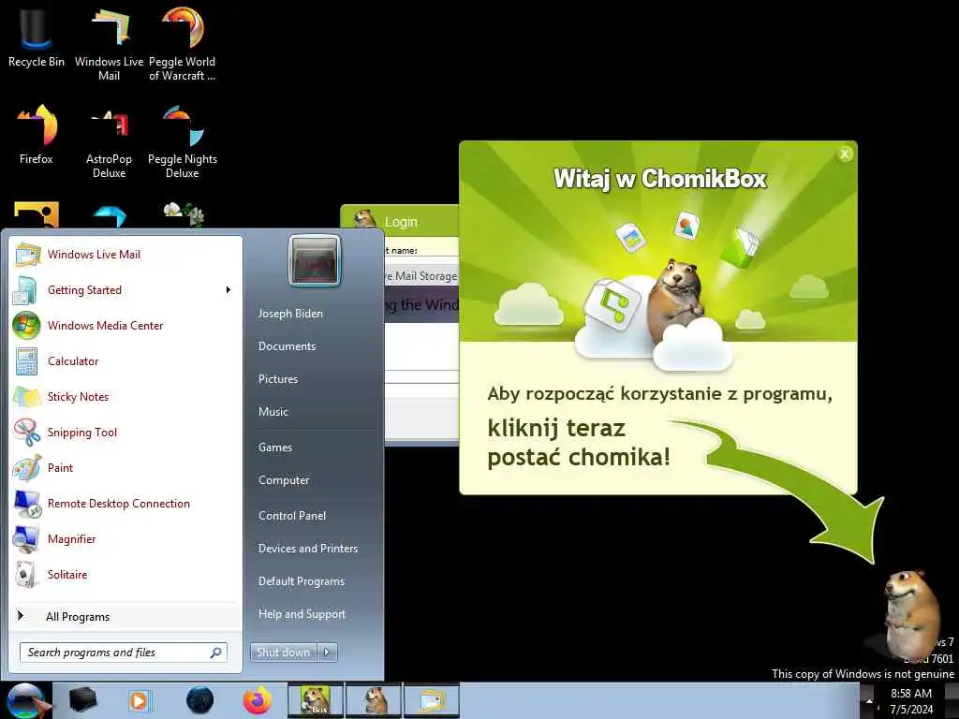Click the search magnifier in Start menu

pyautogui.click(x=216, y=653)
